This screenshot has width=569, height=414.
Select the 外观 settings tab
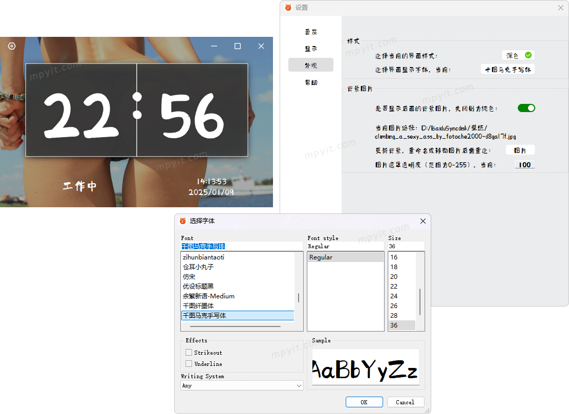(x=311, y=66)
